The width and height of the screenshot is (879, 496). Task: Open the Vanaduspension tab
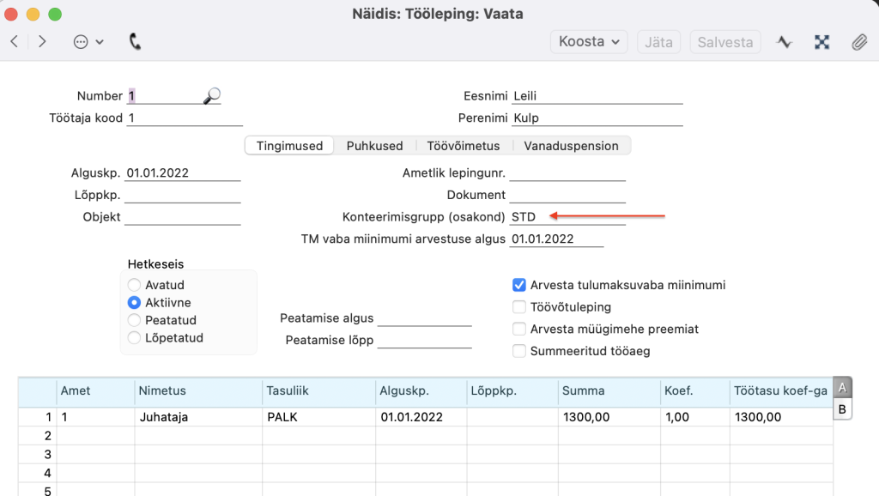pos(571,146)
